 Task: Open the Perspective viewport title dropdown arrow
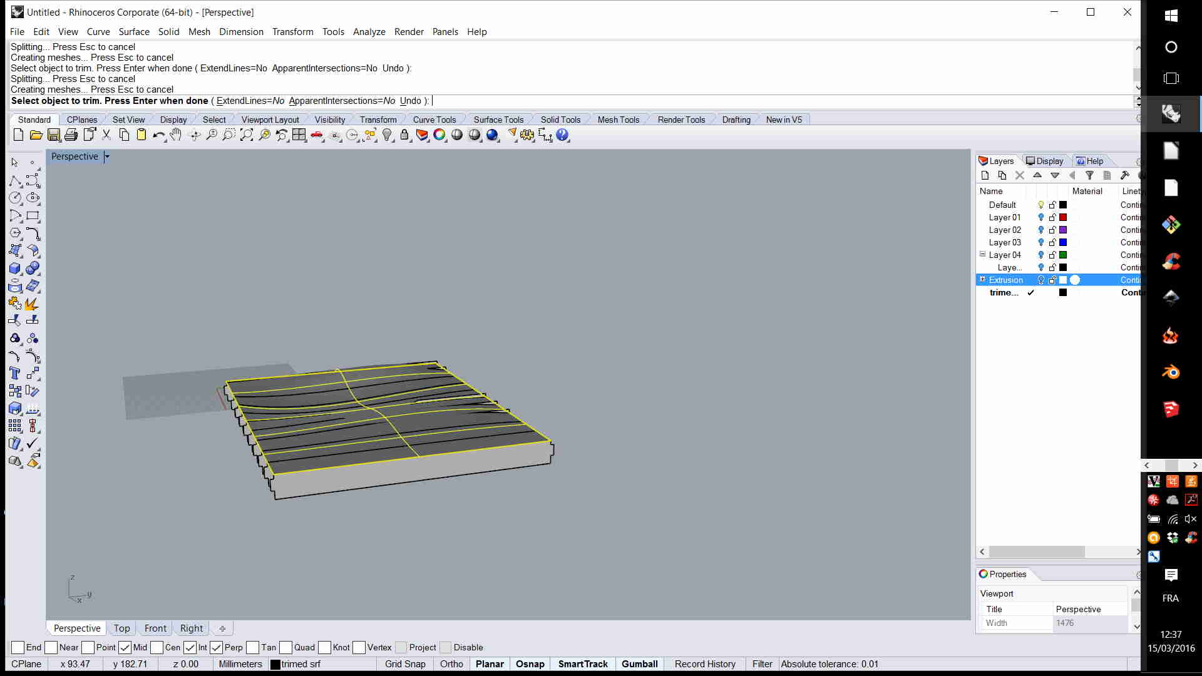(107, 156)
